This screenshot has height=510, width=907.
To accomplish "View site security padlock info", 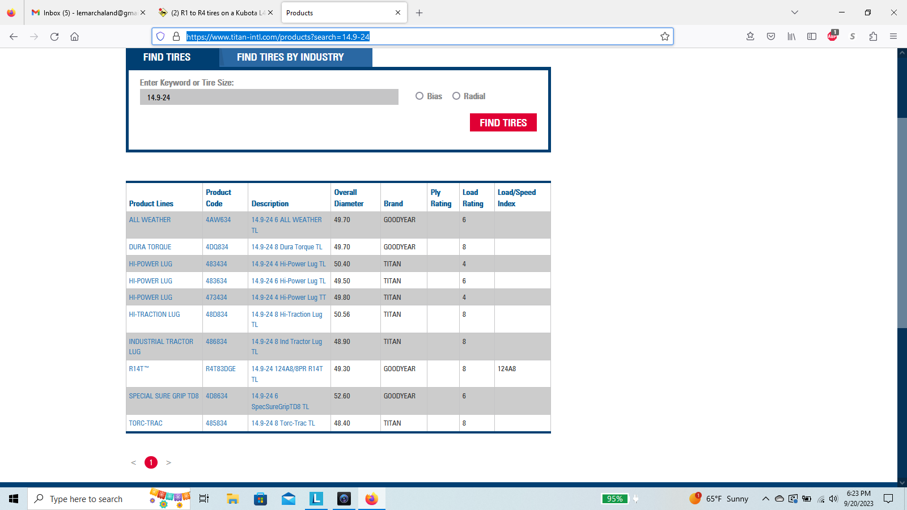I will 176,36.
